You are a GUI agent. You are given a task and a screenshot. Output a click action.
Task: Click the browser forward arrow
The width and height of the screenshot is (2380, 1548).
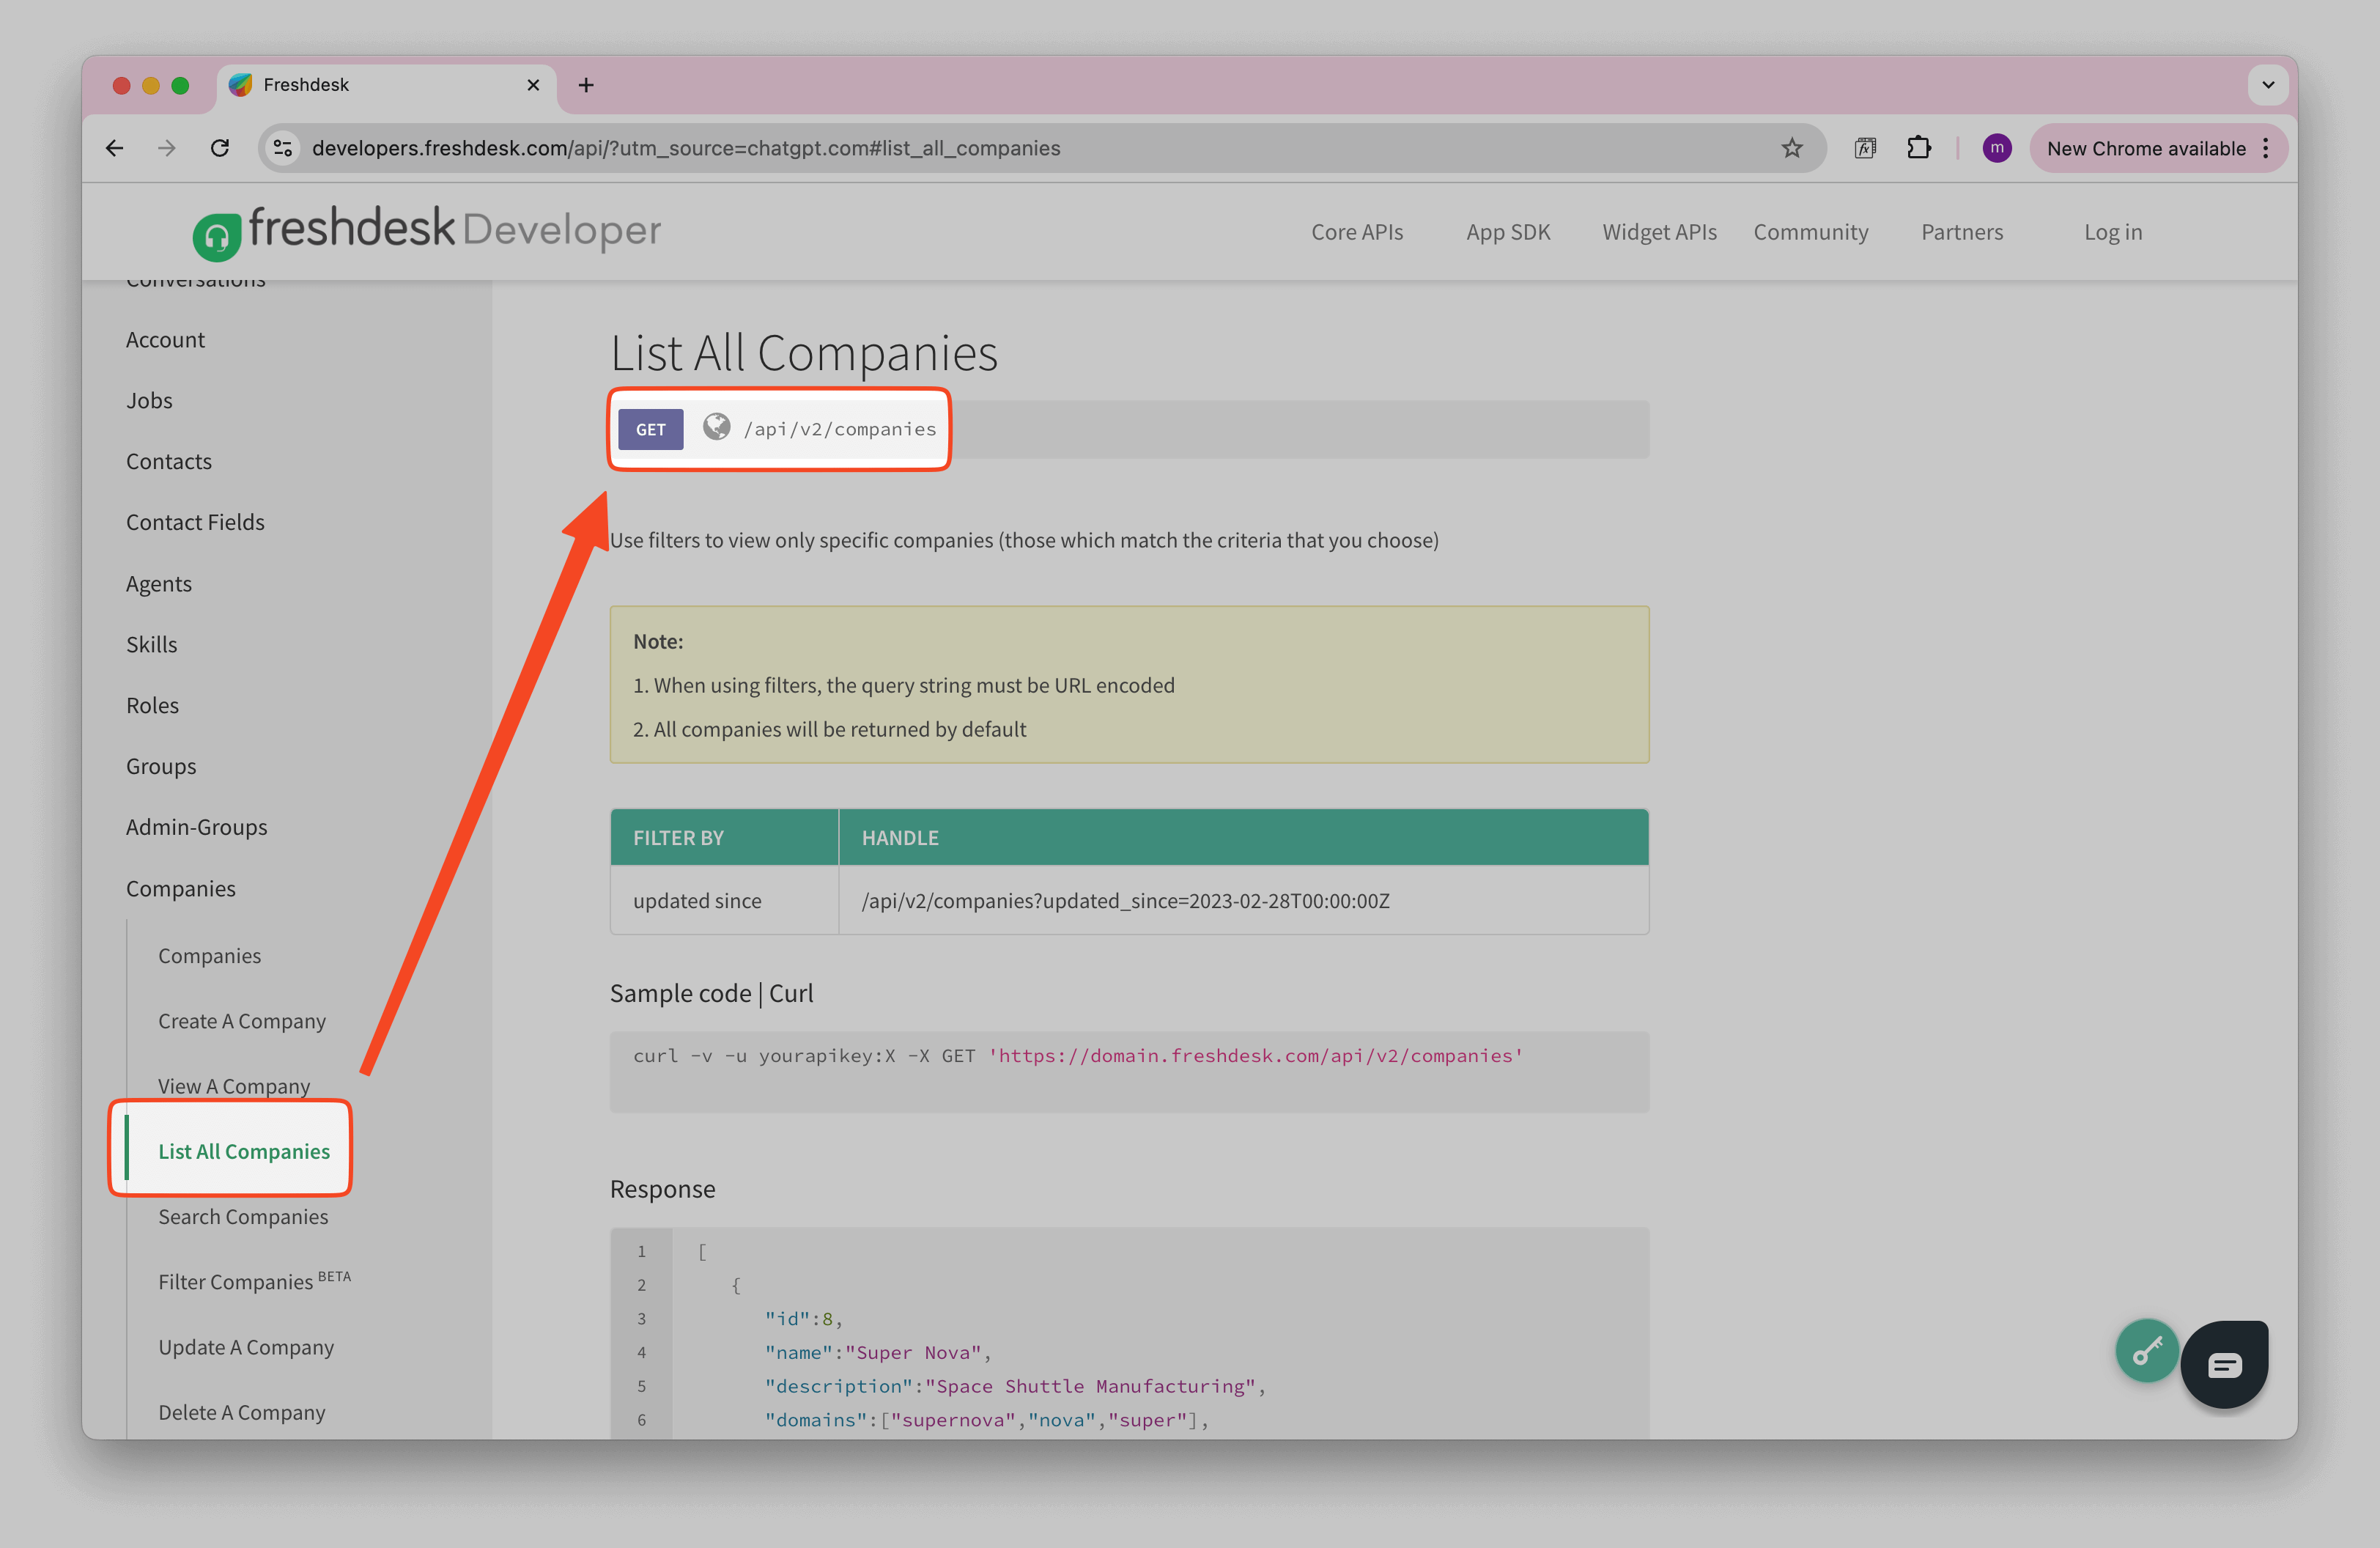click(x=167, y=148)
